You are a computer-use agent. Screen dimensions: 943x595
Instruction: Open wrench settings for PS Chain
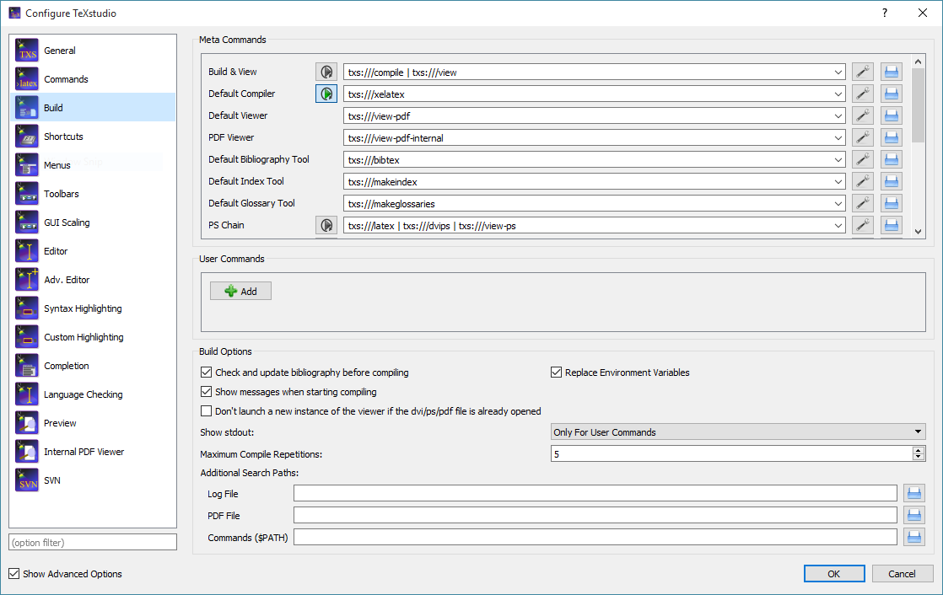click(863, 225)
